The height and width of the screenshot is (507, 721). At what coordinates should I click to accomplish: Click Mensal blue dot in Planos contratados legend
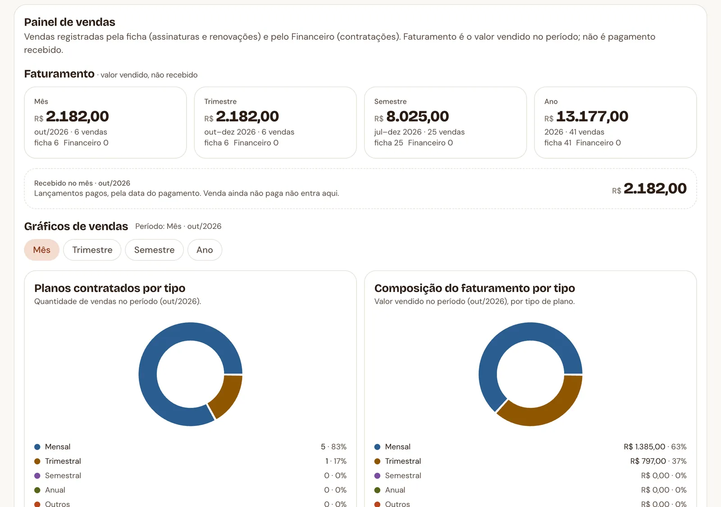(37, 447)
